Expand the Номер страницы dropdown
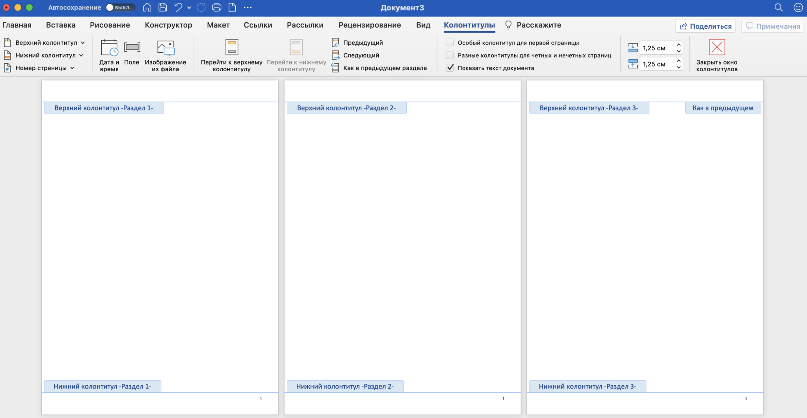Viewport: 807px width, 418px height. click(39, 68)
